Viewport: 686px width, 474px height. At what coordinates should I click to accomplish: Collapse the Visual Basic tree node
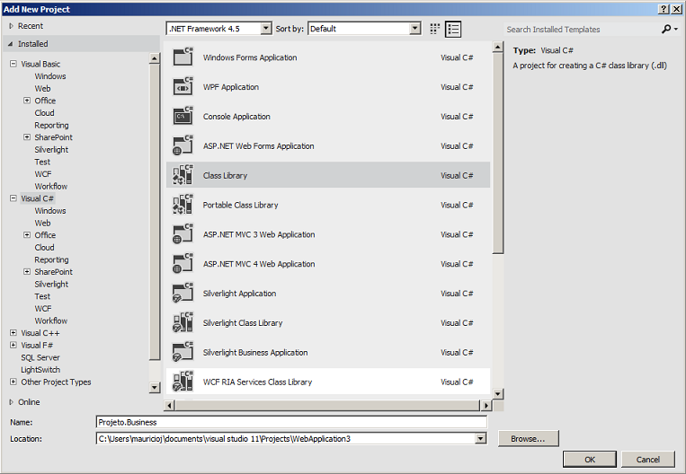click(x=13, y=64)
